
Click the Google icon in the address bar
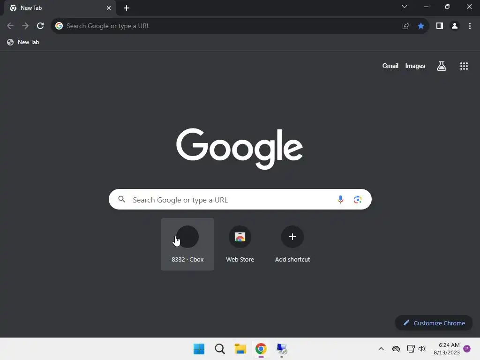click(59, 26)
